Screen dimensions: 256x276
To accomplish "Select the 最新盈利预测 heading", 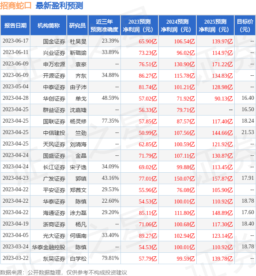I will tap(59, 6).
